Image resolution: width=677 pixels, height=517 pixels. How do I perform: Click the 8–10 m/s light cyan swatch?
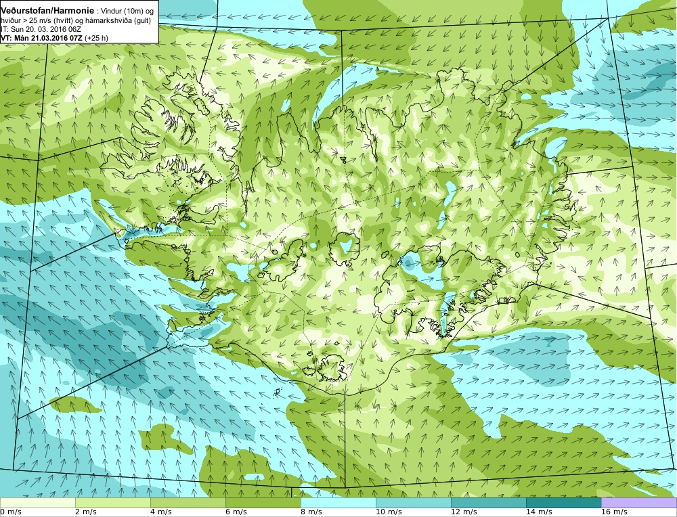(338, 503)
